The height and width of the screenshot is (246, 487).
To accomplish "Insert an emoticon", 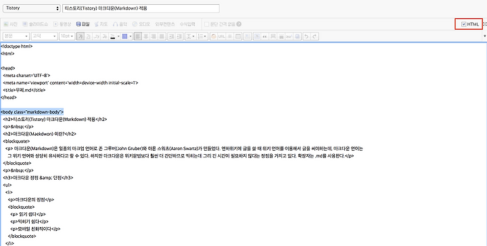I will tap(214, 36).
